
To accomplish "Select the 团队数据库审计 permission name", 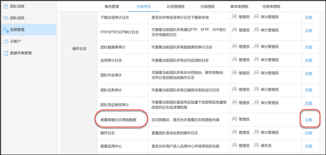I will pos(113,47).
